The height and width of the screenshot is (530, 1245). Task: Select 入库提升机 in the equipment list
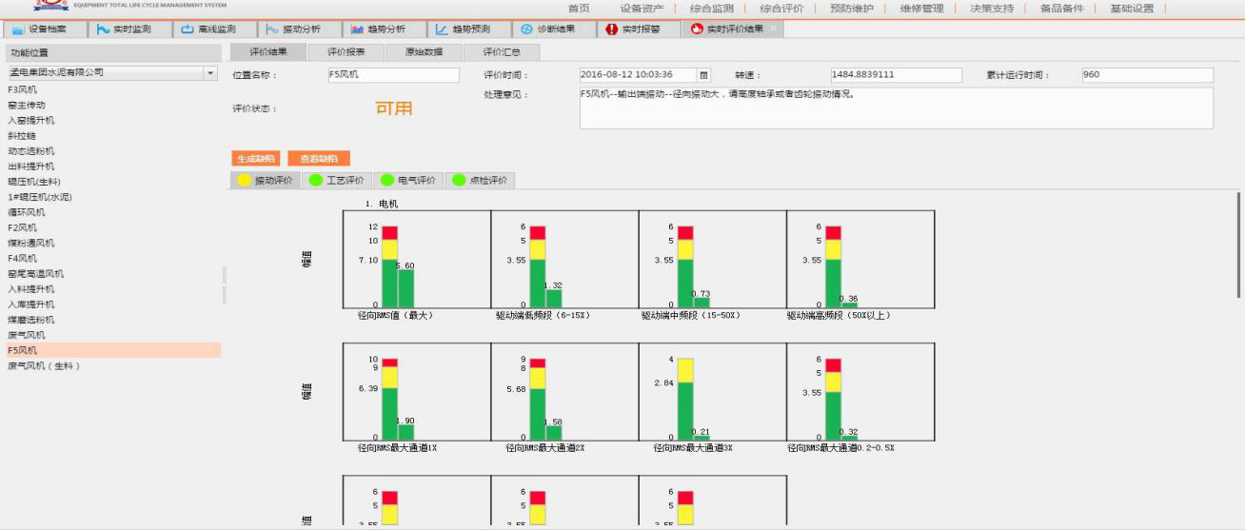[31, 304]
